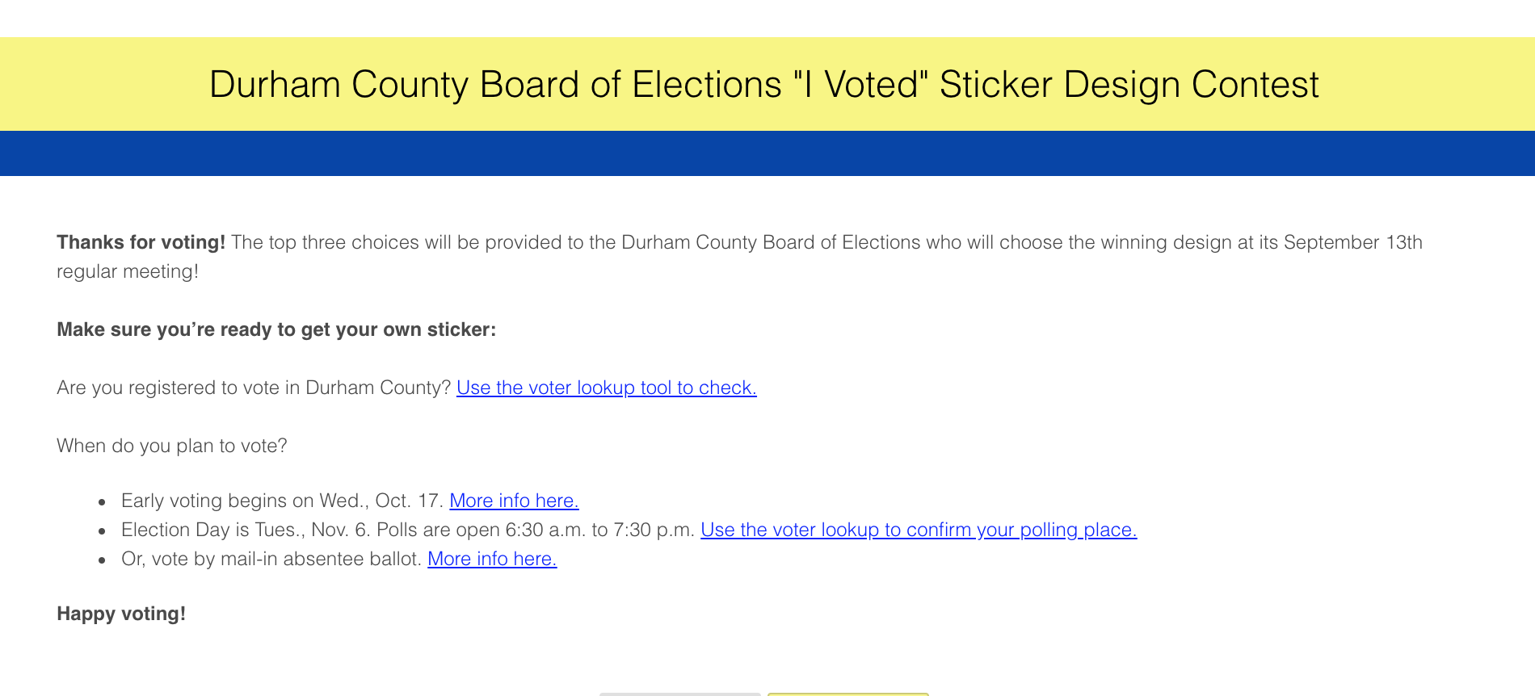The width and height of the screenshot is (1535, 696).
Task: Click the bullet point beside Early voting
Action: click(102, 502)
